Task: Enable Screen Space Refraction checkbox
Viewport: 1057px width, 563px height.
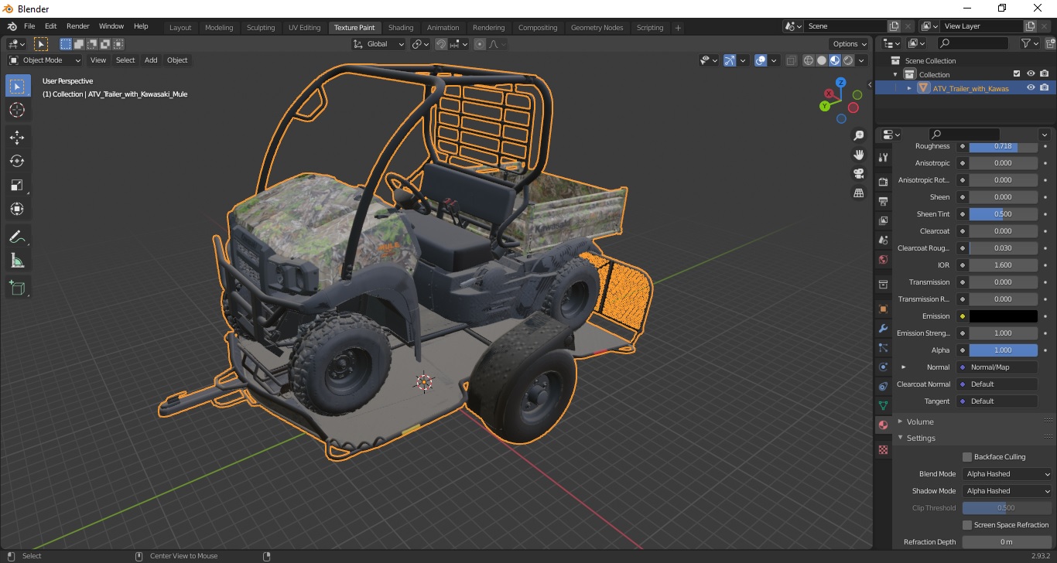Action: 966,525
